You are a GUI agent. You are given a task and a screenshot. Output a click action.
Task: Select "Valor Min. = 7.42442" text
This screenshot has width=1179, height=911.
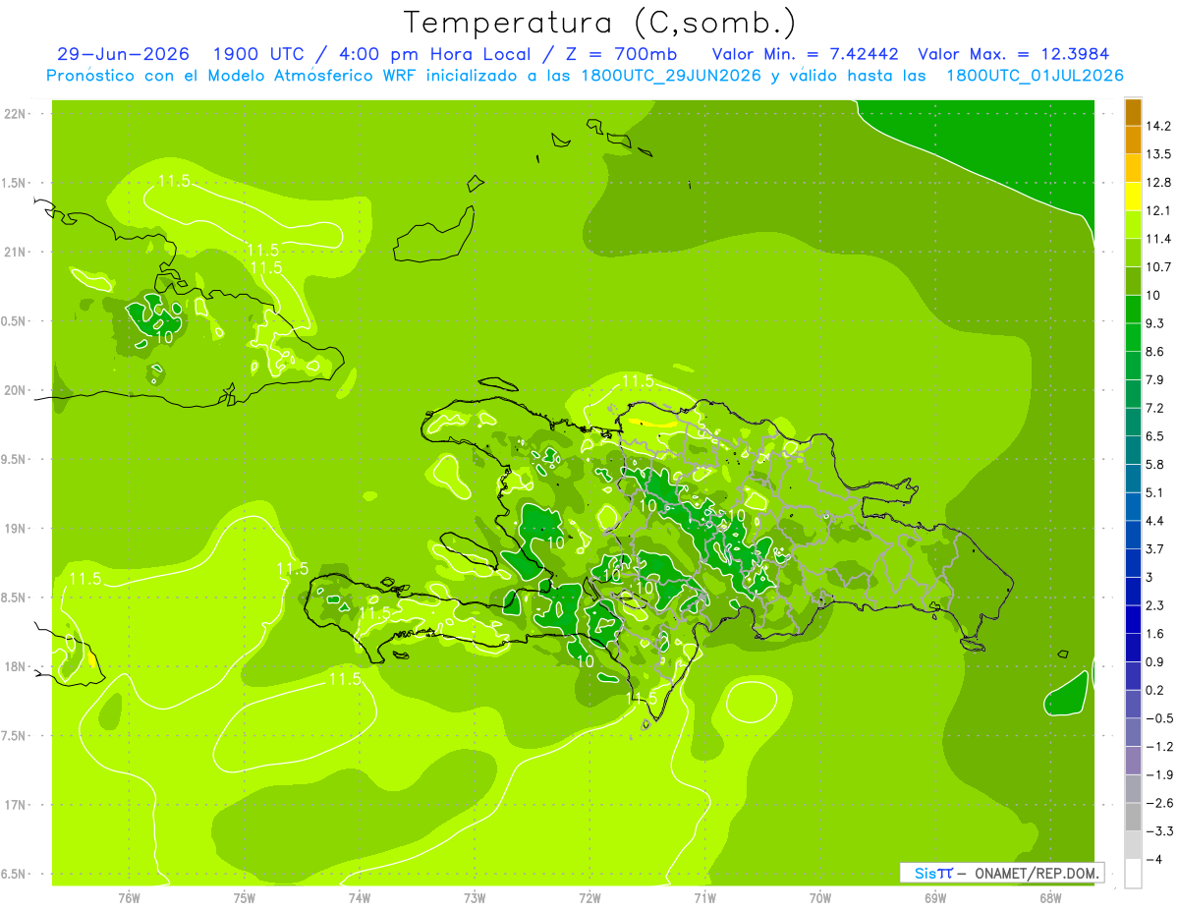click(x=805, y=54)
